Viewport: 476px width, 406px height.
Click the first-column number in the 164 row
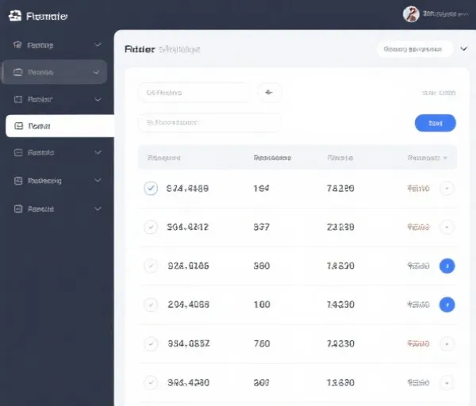[187, 189]
